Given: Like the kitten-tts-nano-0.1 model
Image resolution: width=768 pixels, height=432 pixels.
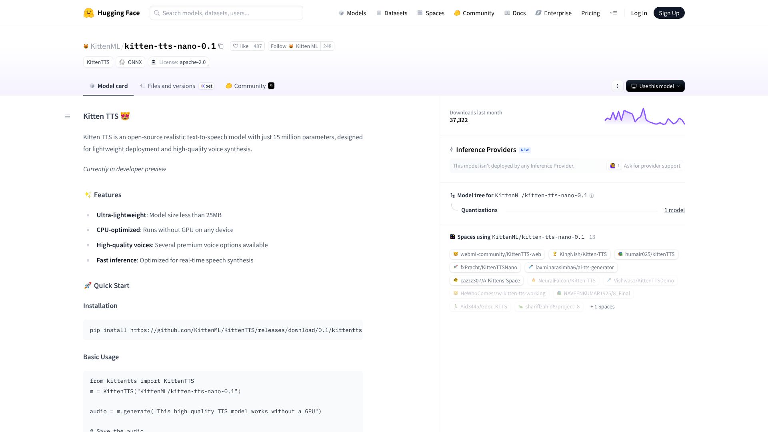Looking at the screenshot, I should click(x=241, y=46).
